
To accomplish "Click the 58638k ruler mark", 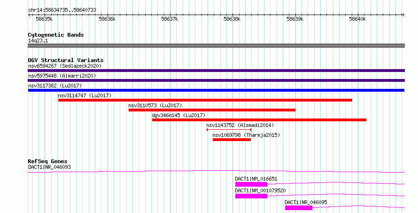I will pyautogui.click(x=232, y=19).
